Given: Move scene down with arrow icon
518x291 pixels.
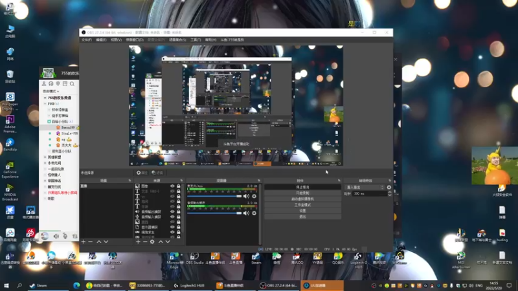Looking at the screenshot, I should 106,242.
